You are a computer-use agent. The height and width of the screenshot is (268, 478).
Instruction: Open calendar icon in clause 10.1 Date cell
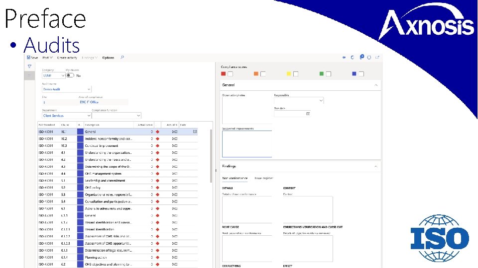tap(195, 132)
